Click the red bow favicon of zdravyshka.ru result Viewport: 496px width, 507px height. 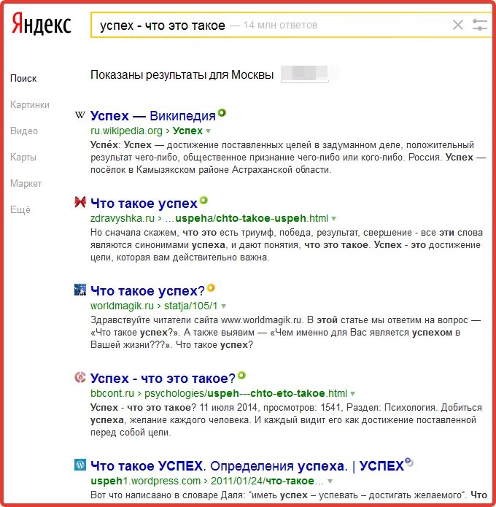point(80,202)
